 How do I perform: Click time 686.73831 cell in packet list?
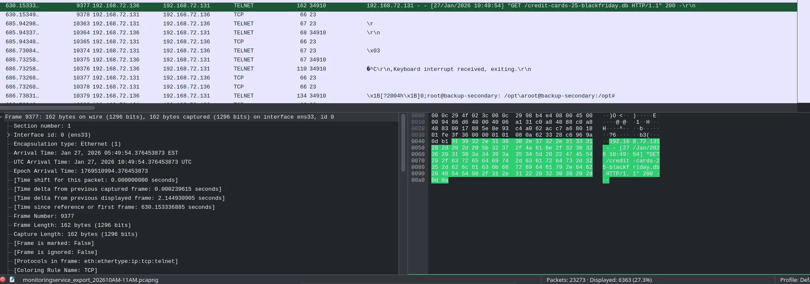22,96
